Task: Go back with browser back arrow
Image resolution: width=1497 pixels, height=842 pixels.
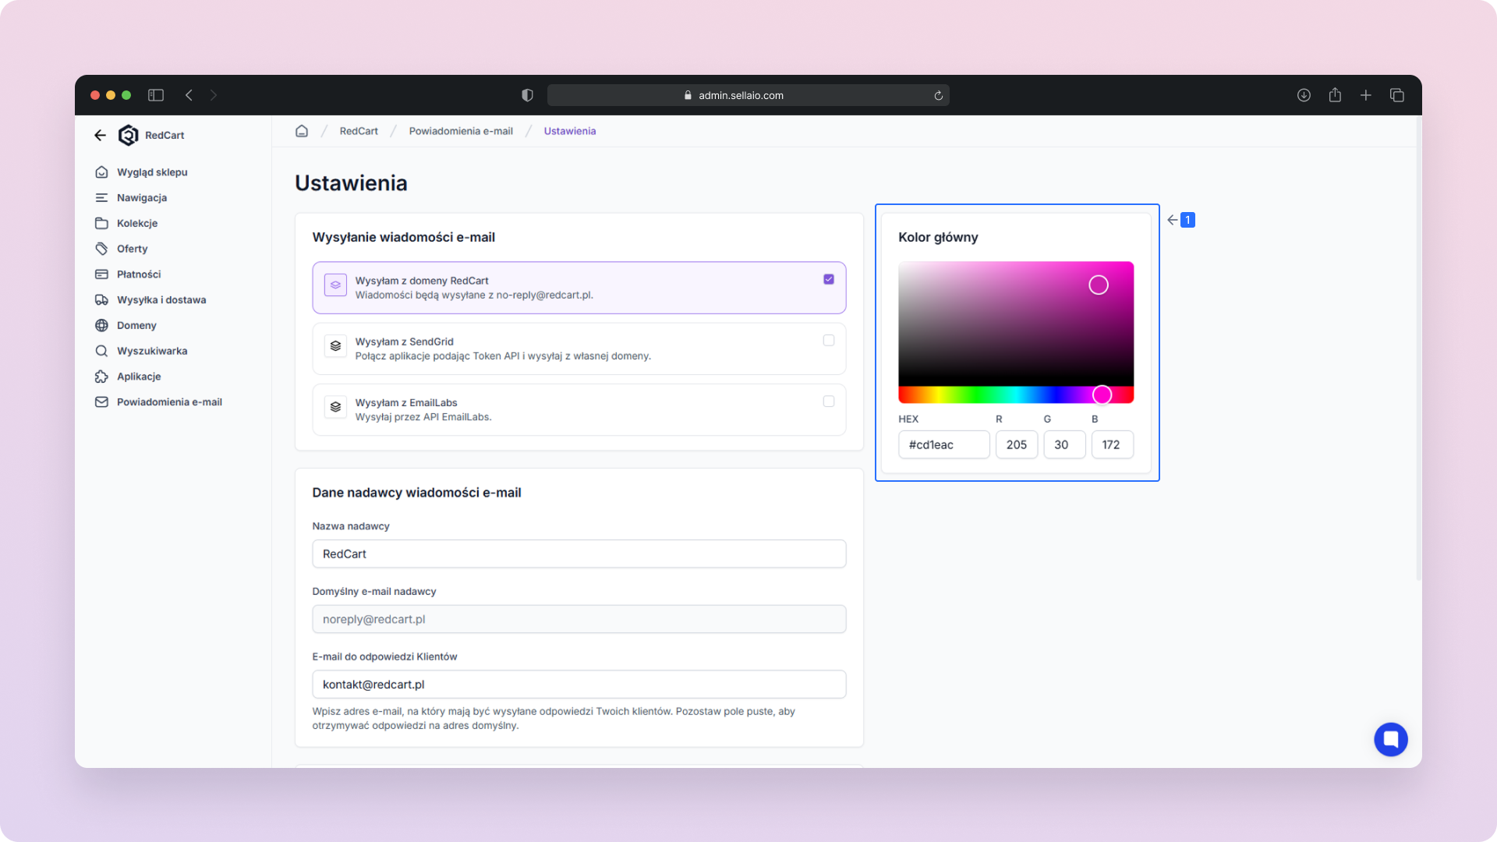Action: tap(189, 95)
